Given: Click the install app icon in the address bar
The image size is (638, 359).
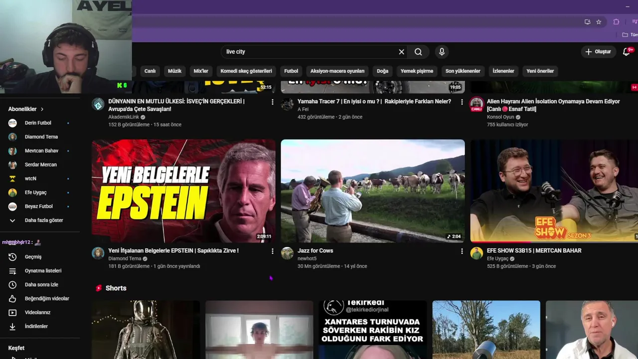Looking at the screenshot, I should 587,22.
